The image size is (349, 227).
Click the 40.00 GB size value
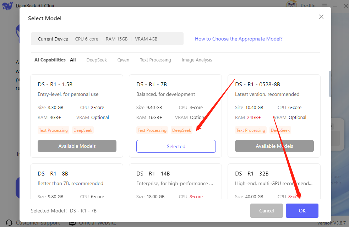pyautogui.click(x=254, y=196)
